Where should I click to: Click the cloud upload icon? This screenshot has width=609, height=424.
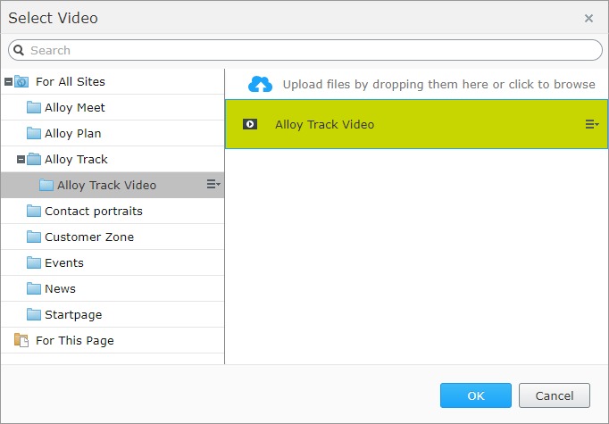[260, 84]
